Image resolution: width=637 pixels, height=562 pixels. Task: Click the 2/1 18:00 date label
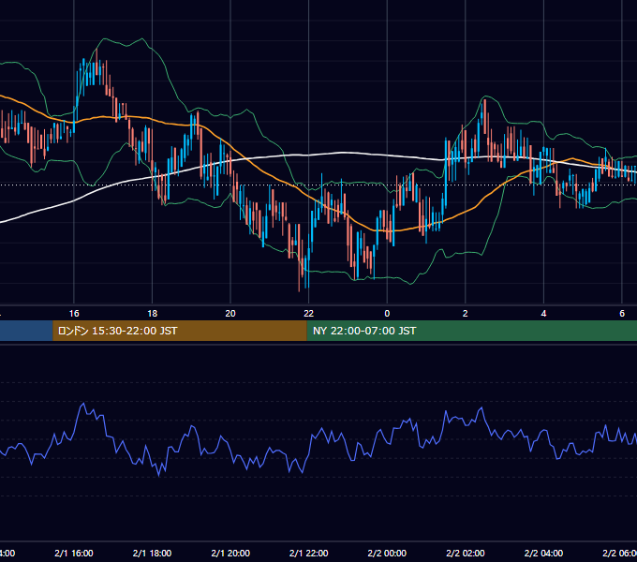(x=153, y=553)
